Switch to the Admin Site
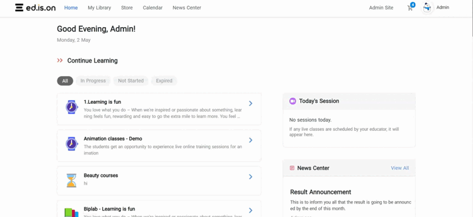 [381, 8]
